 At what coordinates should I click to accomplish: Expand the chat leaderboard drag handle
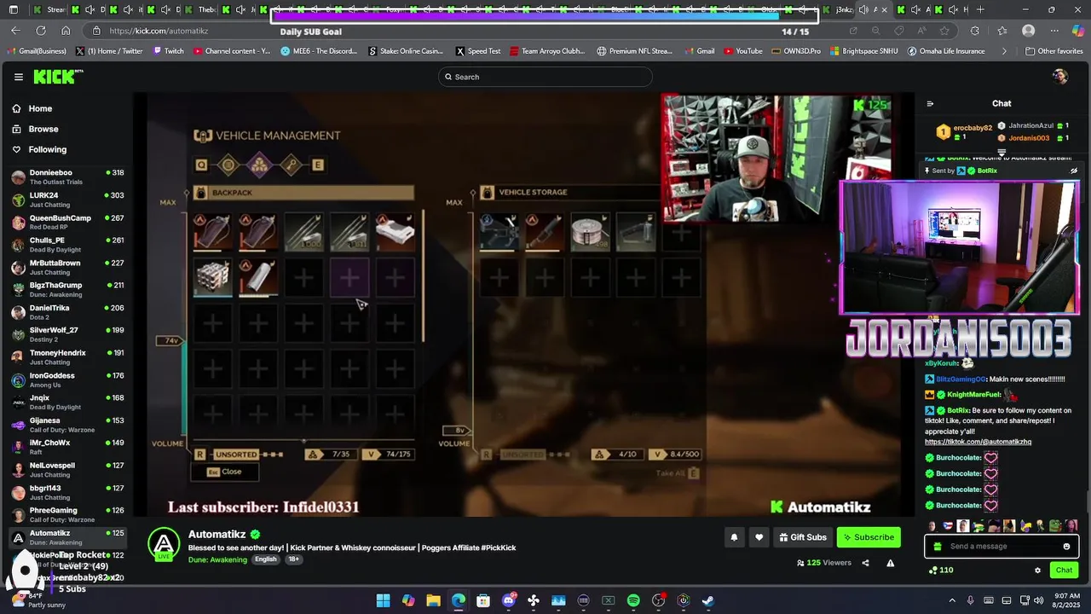[x=1002, y=153]
